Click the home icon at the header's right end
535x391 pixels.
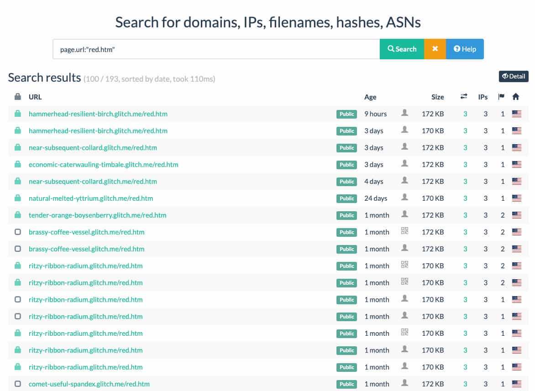click(x=516, y=97)
